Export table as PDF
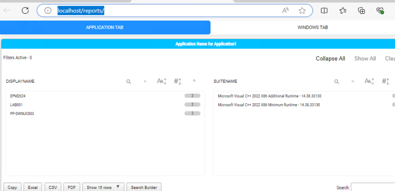Viewport: 395px width, 191px height. pyautogui.click(x=71, y=187)
